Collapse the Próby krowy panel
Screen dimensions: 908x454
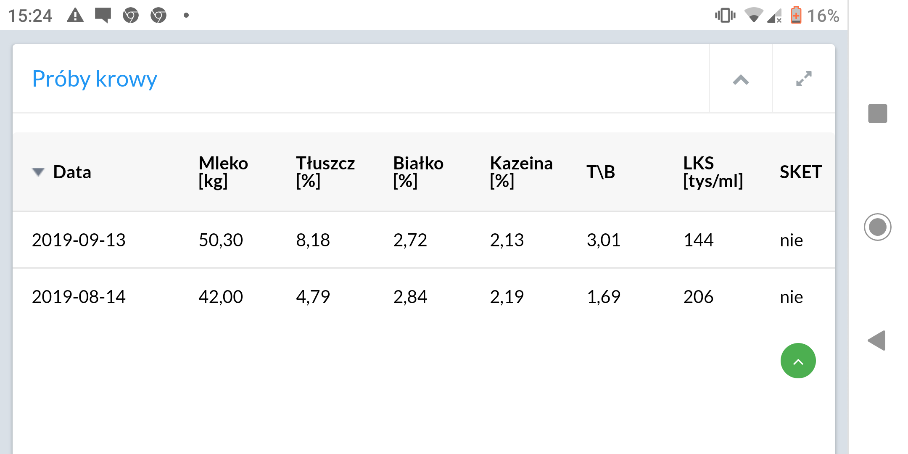click(741, 79)
